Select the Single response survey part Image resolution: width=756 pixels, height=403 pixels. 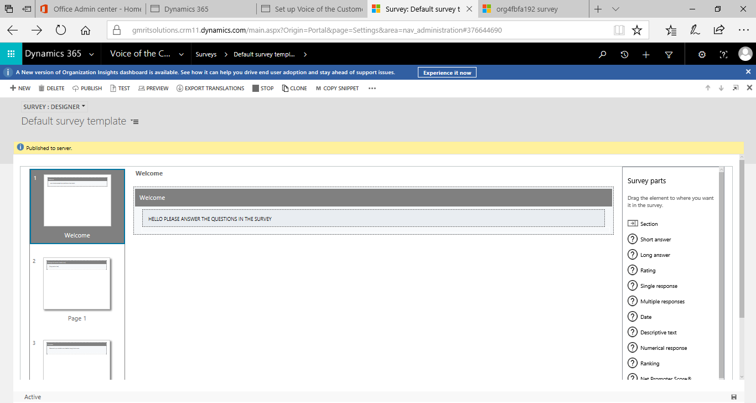click(x=653, y=286)
